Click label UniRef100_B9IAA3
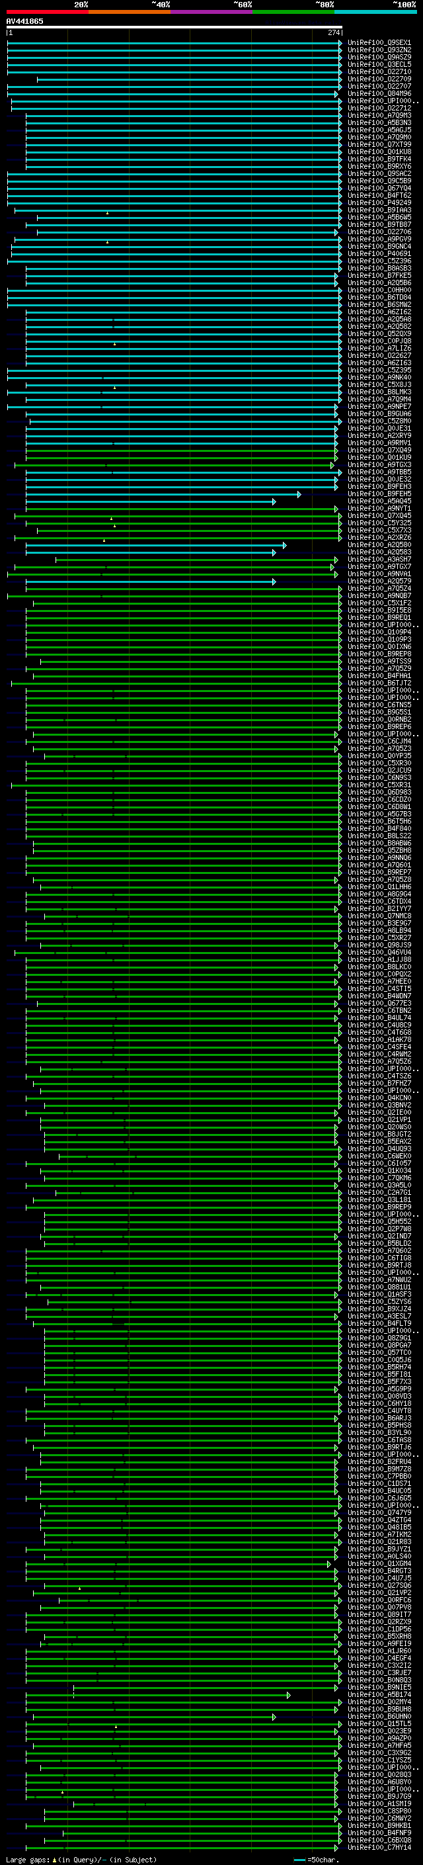The width and height of the screenshot is (423, 1865). tap(379, 210)
